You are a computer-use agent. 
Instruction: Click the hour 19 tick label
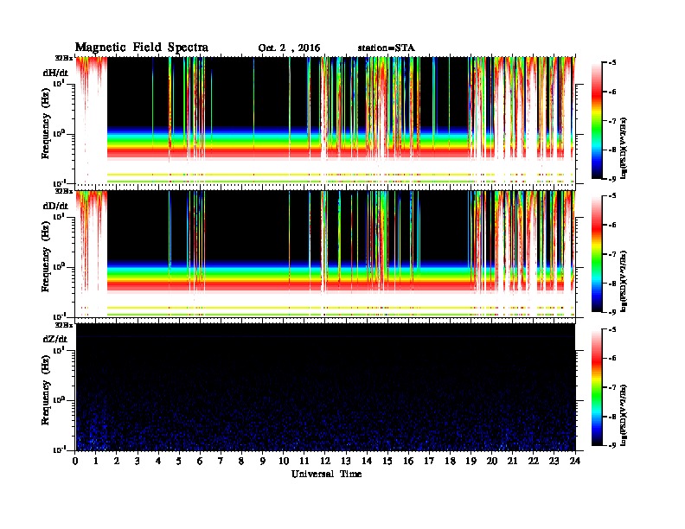tap(471, 462)
